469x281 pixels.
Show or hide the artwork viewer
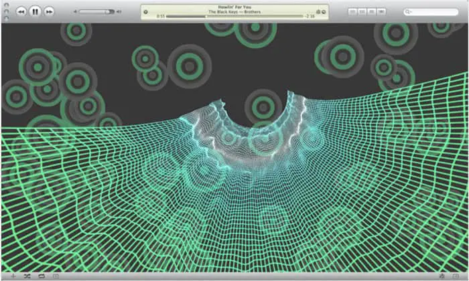pos(56,276)
